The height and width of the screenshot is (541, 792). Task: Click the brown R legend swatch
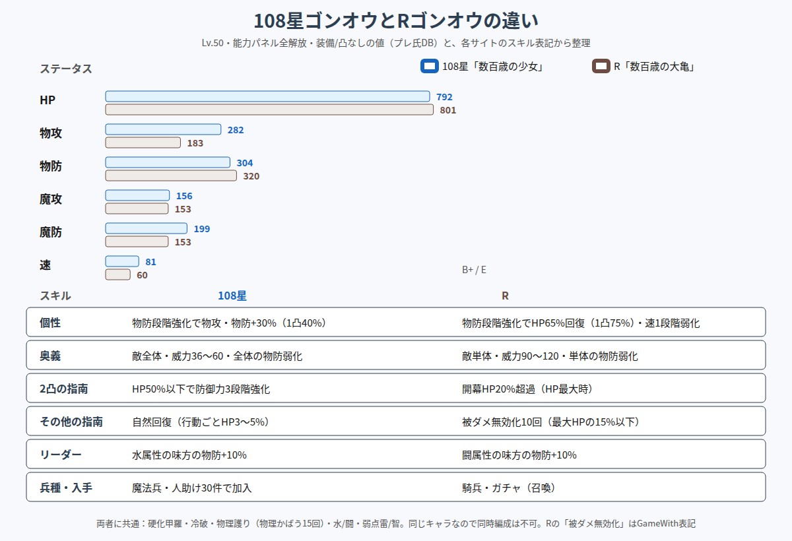click(x=601, y=67)
